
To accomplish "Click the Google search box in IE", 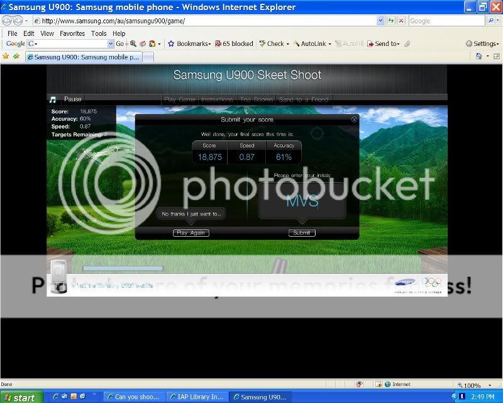I will 446,21.
